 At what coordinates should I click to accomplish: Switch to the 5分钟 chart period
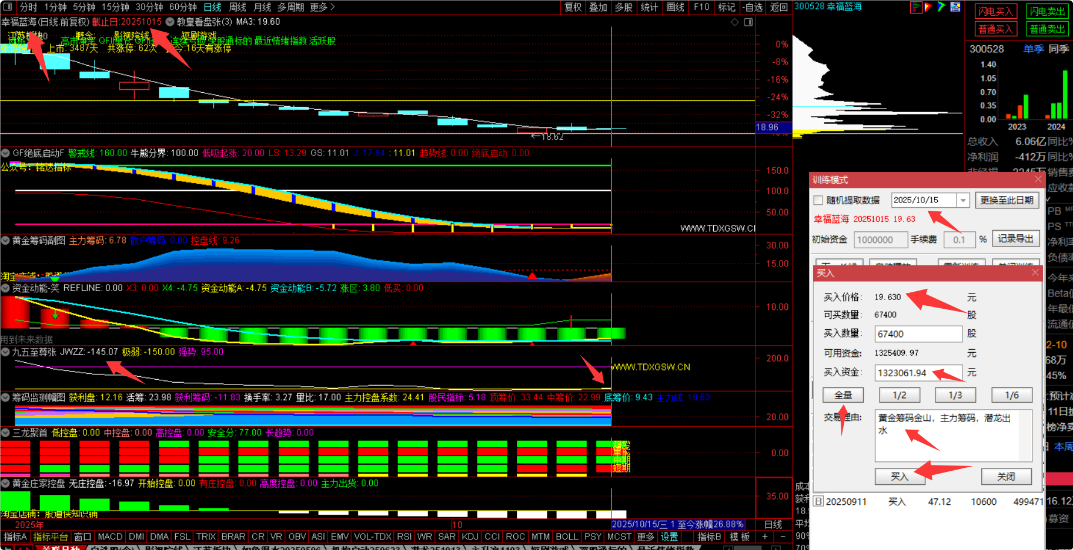(84, 7)
